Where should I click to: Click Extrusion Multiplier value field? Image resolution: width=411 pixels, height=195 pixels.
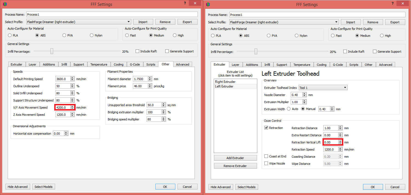(x=296, y=102)
